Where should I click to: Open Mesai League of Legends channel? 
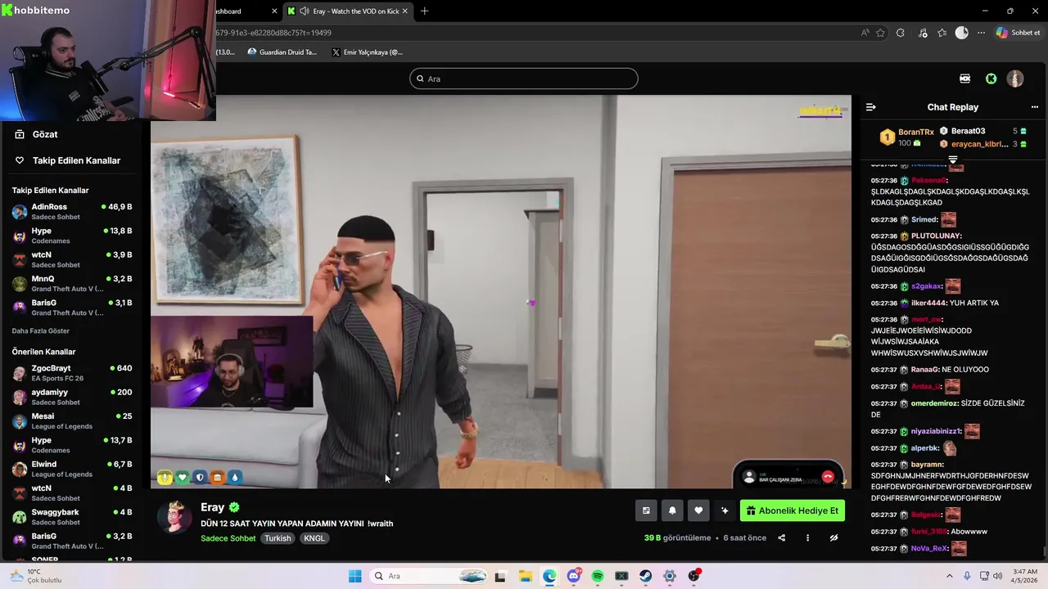(72, 420)
